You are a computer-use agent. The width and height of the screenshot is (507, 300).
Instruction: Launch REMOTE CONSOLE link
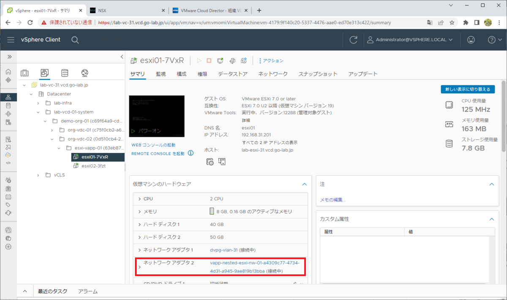point(158,153)
